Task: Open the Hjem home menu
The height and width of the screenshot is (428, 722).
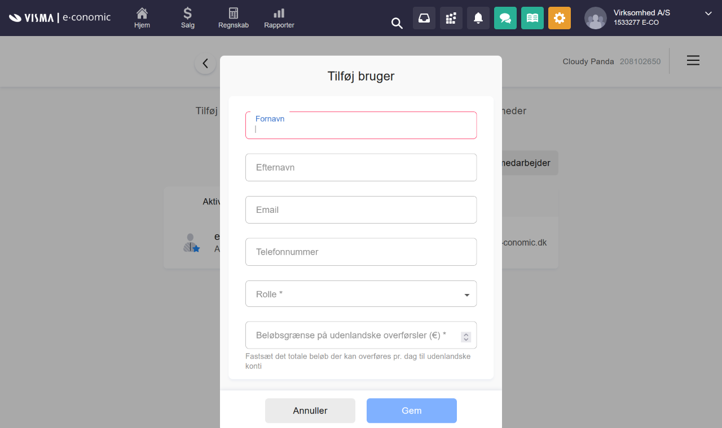Action: click(142, 18)
